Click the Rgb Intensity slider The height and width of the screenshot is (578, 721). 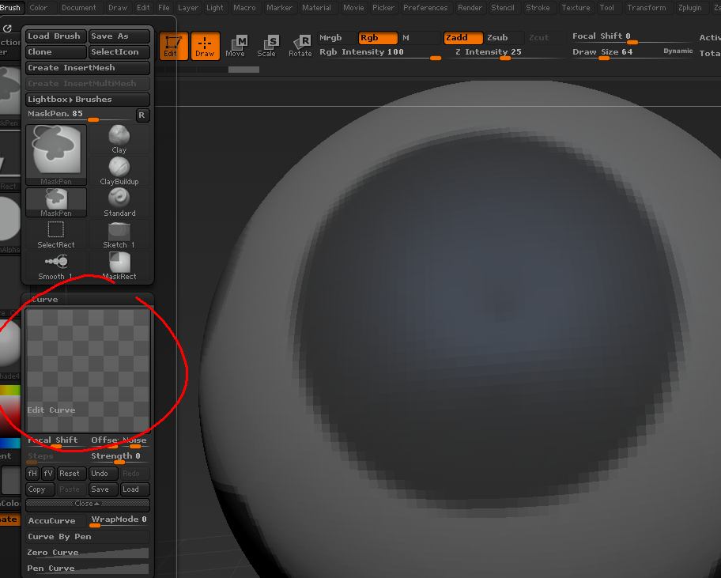pyautogui.click(x=379, y=53)
